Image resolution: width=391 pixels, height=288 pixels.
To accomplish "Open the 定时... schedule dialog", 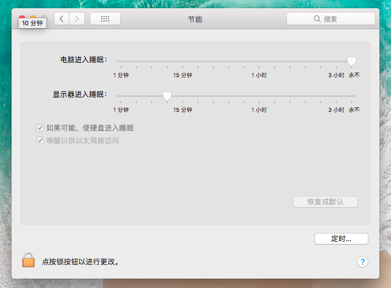I will (x=341, y=239).
